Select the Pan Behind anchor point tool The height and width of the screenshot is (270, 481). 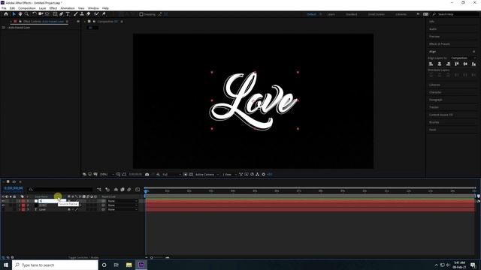pyautogui.click(x=47, y=14)
